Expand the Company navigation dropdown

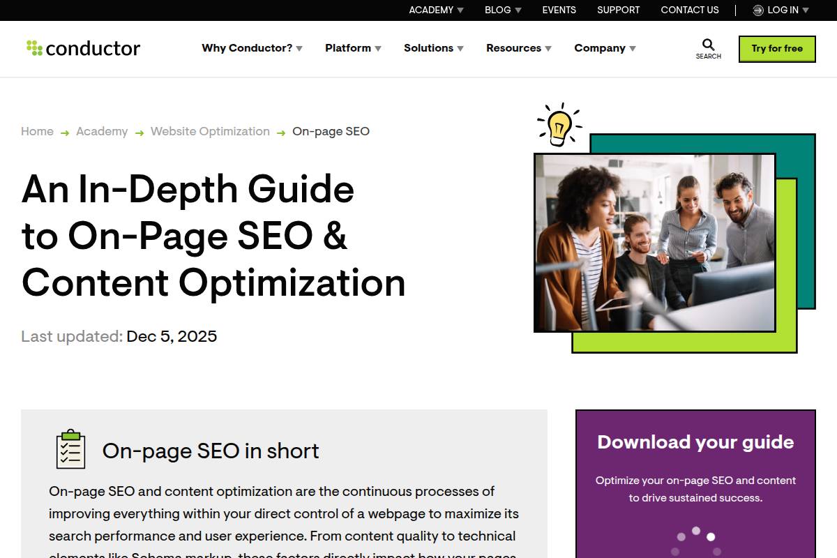604,48
